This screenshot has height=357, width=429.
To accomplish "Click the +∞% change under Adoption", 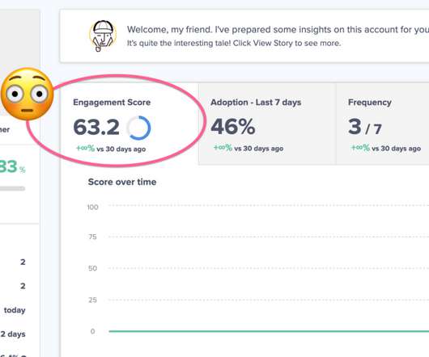I will [223, 148].
